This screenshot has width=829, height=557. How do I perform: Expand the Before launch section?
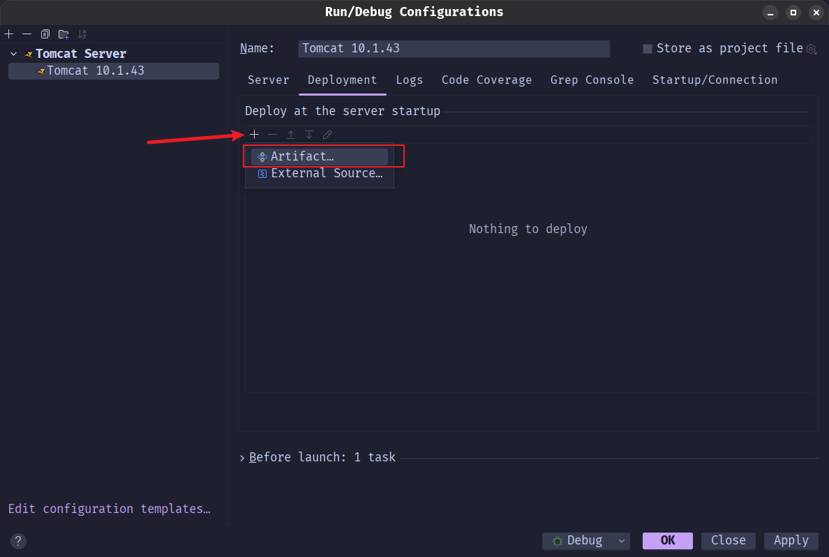click(242, 458)
